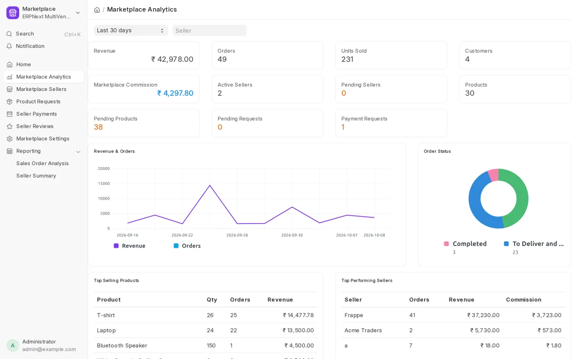Click the Seller filter input field
This screenshot has width=575, height=359.
(209, 31)
